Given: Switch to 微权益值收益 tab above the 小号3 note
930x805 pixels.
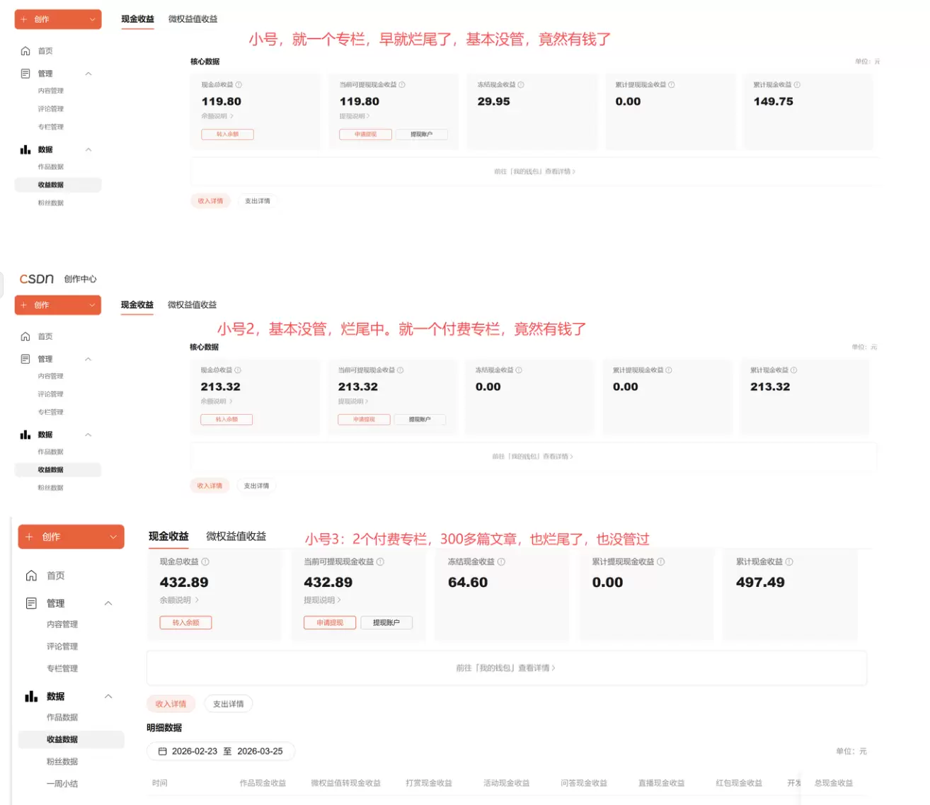Looking at the screenshot, I should pos(236,537).
